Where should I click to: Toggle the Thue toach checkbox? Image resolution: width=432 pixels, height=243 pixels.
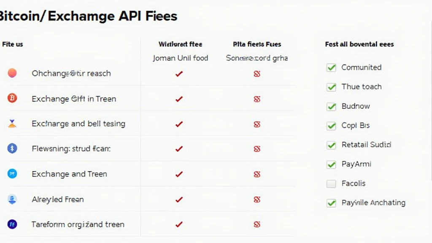(331, 87)
